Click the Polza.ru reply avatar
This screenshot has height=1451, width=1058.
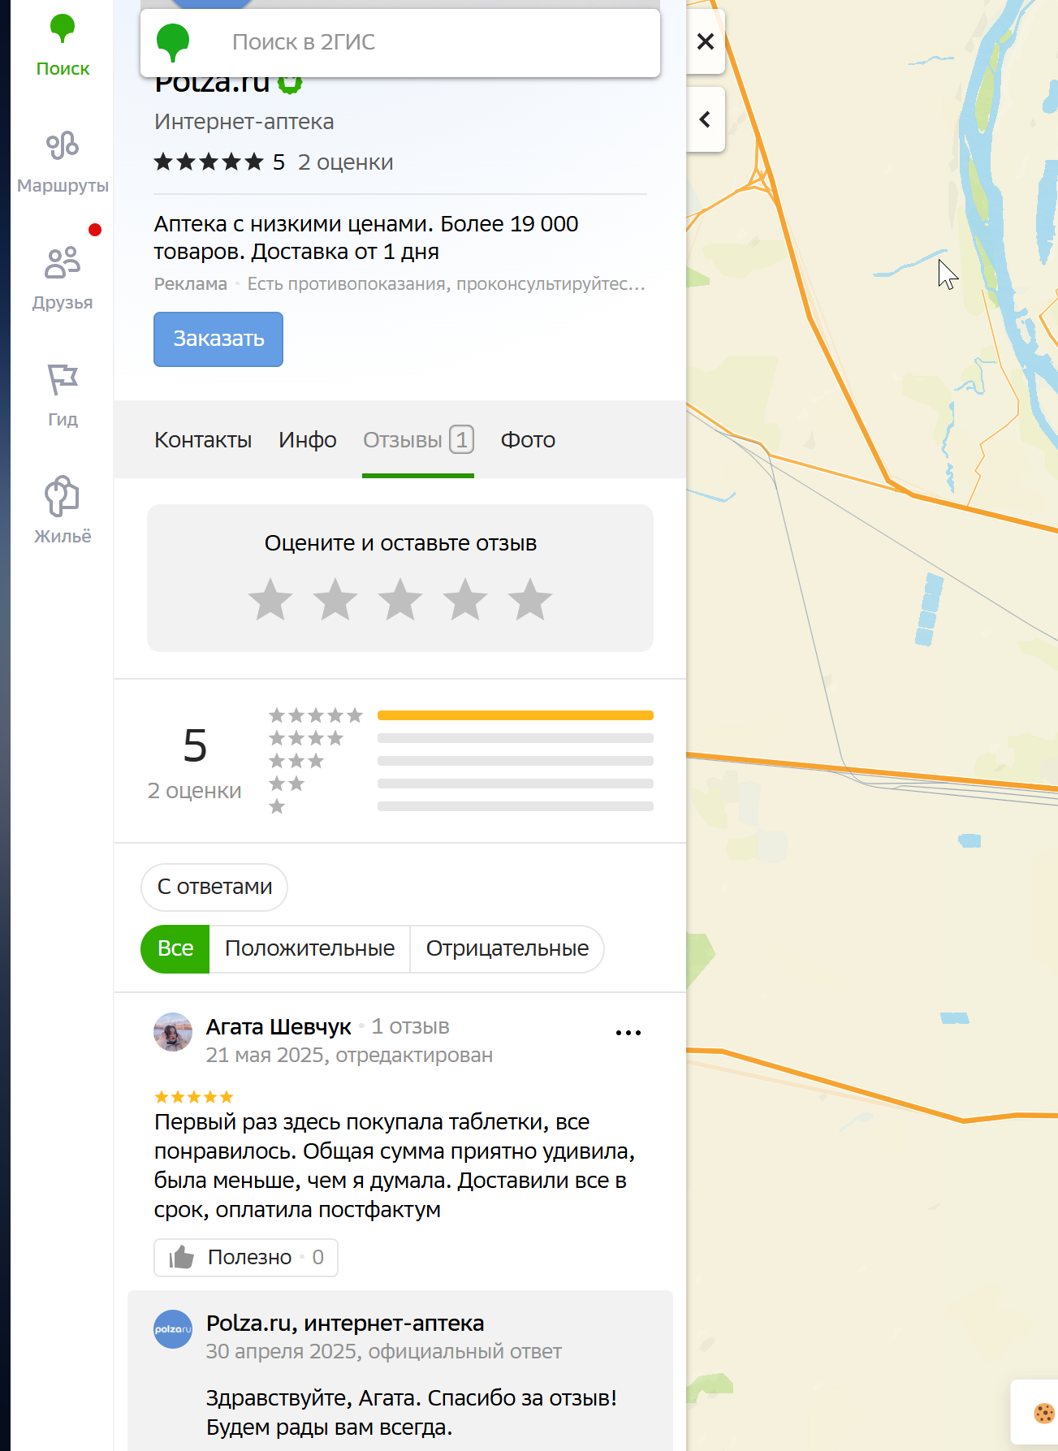pyautogui.click(x=173, y=1329)
